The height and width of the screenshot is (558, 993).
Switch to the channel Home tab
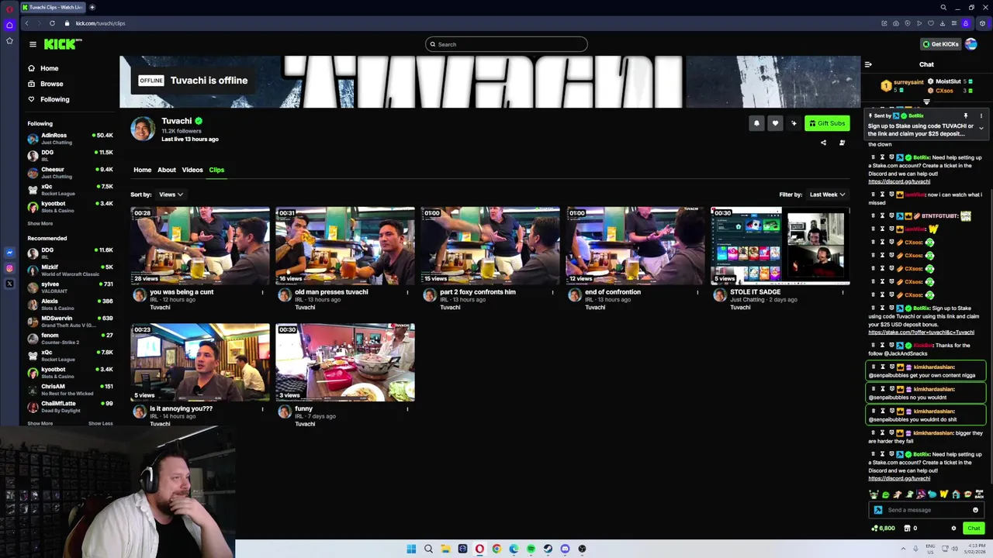click(142, 170)
